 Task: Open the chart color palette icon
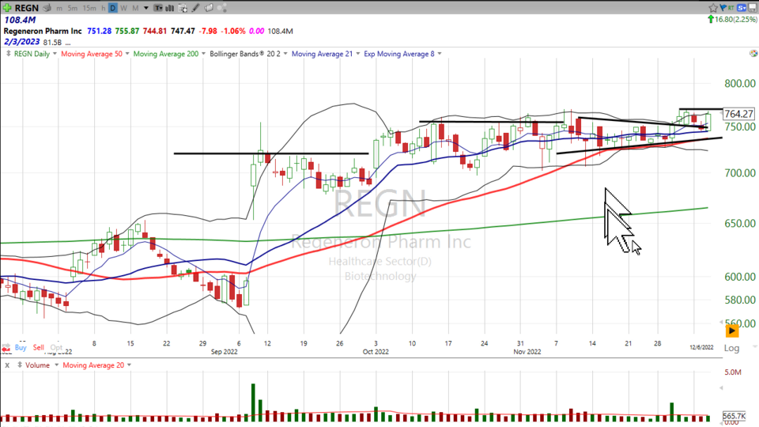[x=753, y=53]
